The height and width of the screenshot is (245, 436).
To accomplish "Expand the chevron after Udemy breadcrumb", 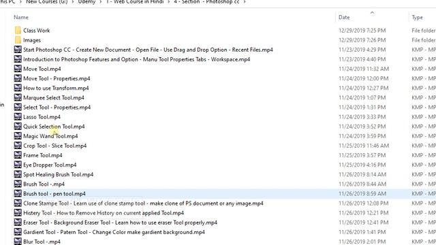I will pos(101,2).
